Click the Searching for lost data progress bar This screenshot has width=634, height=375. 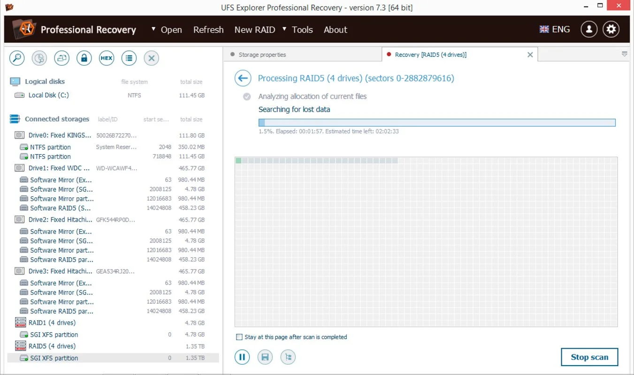pyautogui.click(x=437, y=123)
